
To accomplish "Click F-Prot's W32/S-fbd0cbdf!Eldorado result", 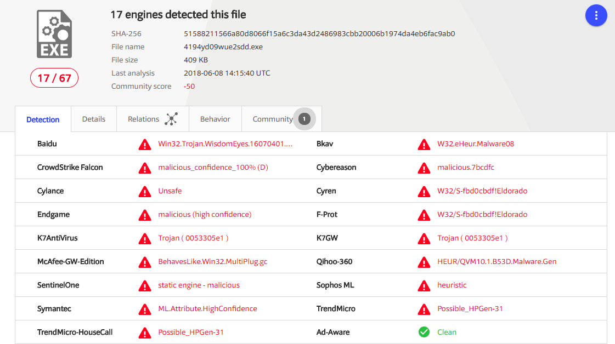I will pos(482,214).
